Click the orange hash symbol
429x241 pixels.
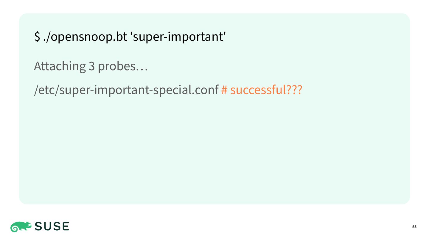pyautogui.click(x=224, y=90)
